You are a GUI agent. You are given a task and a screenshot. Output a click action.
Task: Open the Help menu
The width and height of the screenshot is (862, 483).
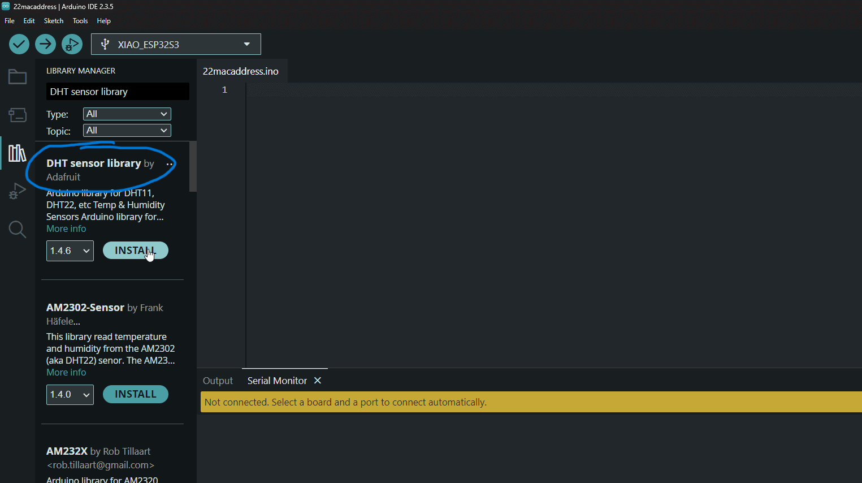(x=104, y=21)
